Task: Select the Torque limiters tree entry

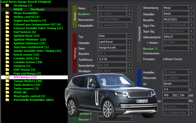Action: click(x=28, y=81)
